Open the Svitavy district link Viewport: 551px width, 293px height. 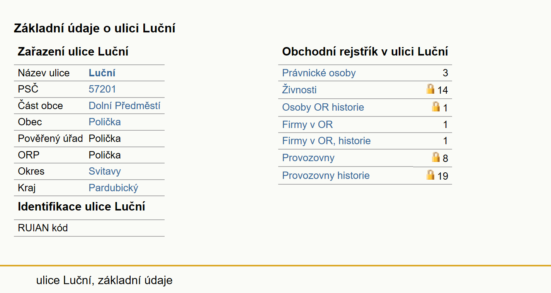click(105, 171)
